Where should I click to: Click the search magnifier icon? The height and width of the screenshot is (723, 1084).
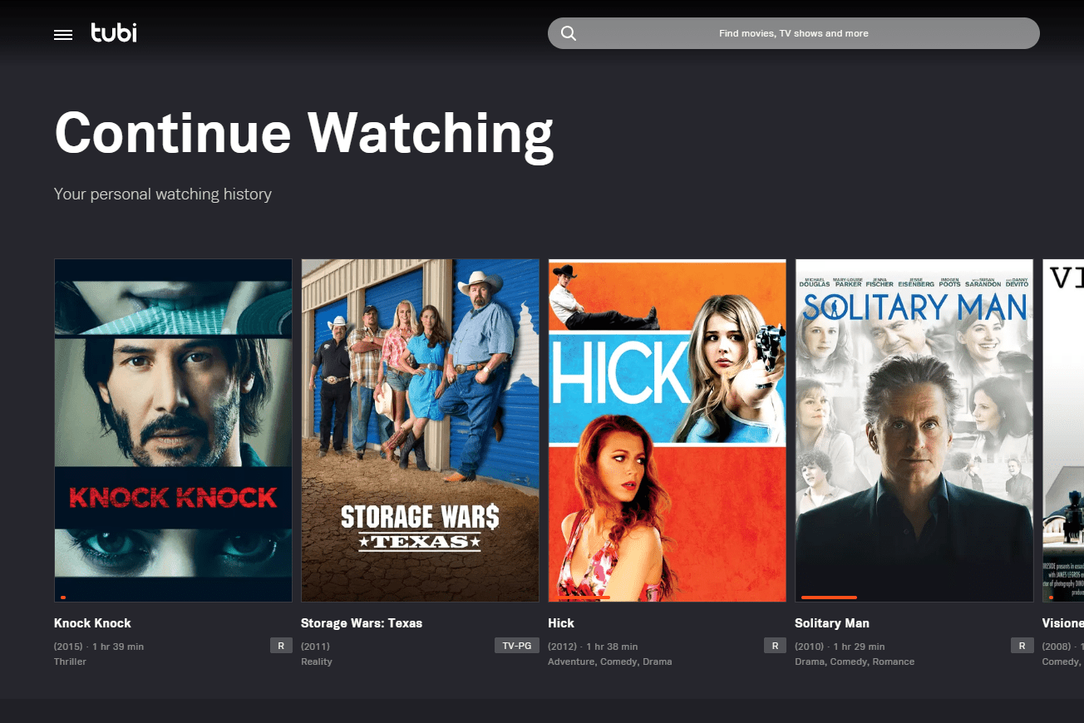[569, 33]
